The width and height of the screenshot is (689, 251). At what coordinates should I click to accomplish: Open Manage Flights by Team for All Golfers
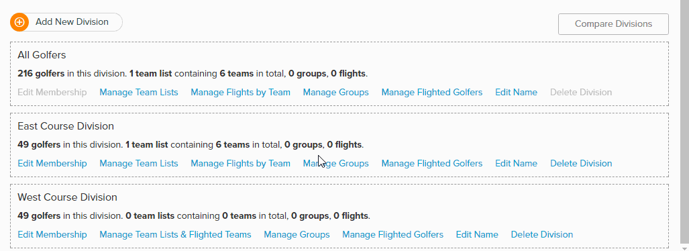[x=240, y=93]
